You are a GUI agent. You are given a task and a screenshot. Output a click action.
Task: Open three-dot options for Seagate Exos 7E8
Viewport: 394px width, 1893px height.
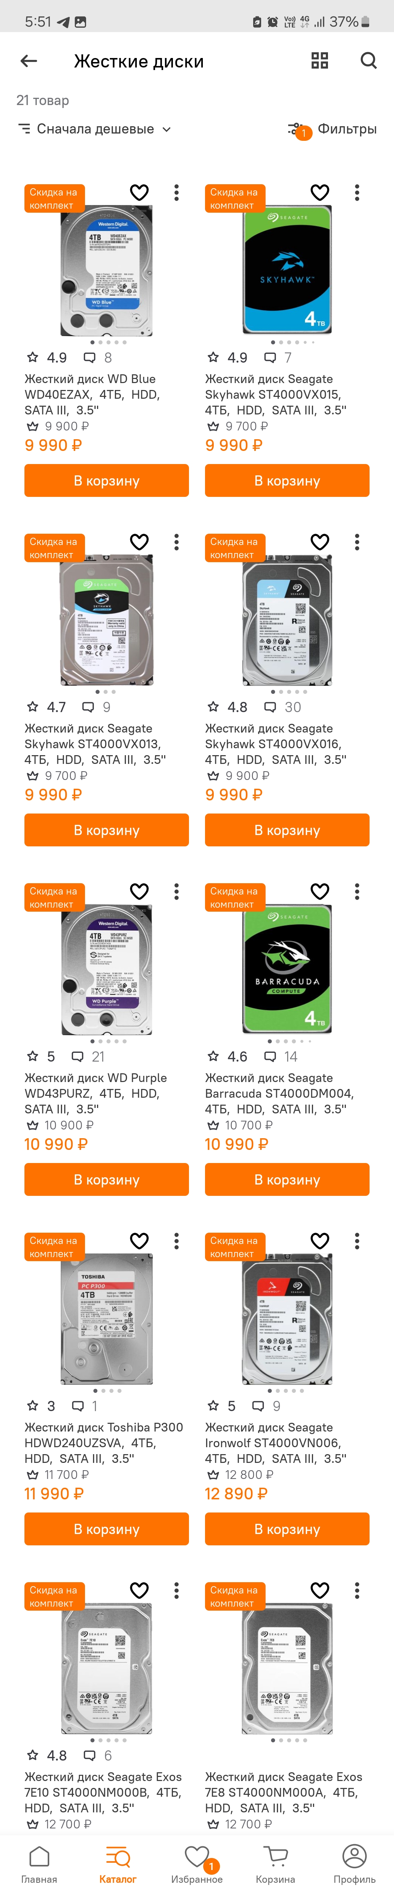pos(357,1590)
